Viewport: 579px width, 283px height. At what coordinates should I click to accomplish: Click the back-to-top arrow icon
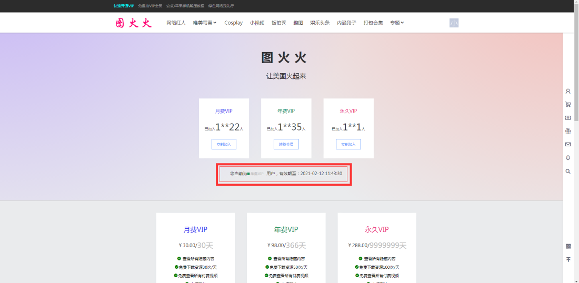coord(568,259)
